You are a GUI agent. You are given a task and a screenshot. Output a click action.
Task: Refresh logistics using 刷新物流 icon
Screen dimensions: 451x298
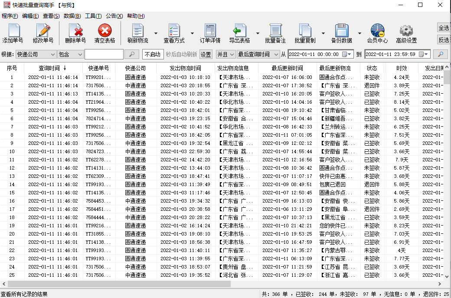[137, 31]
